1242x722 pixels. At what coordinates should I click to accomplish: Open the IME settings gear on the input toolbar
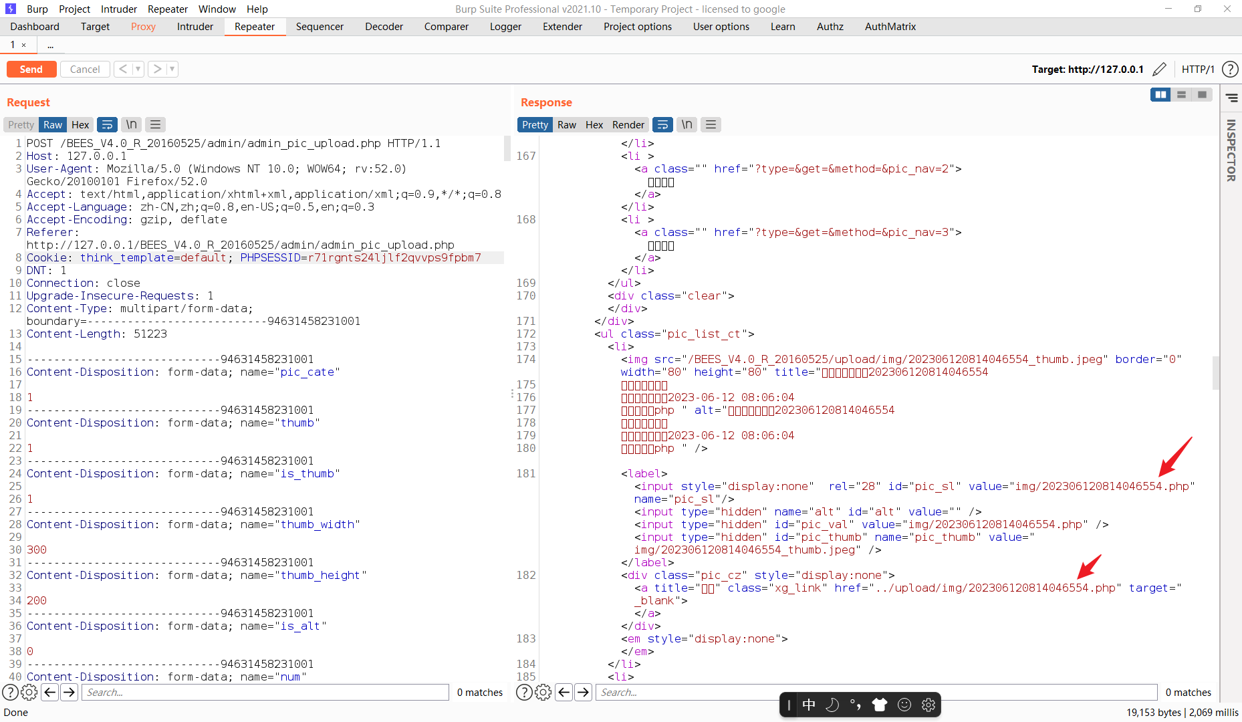(x=928, y=704)
